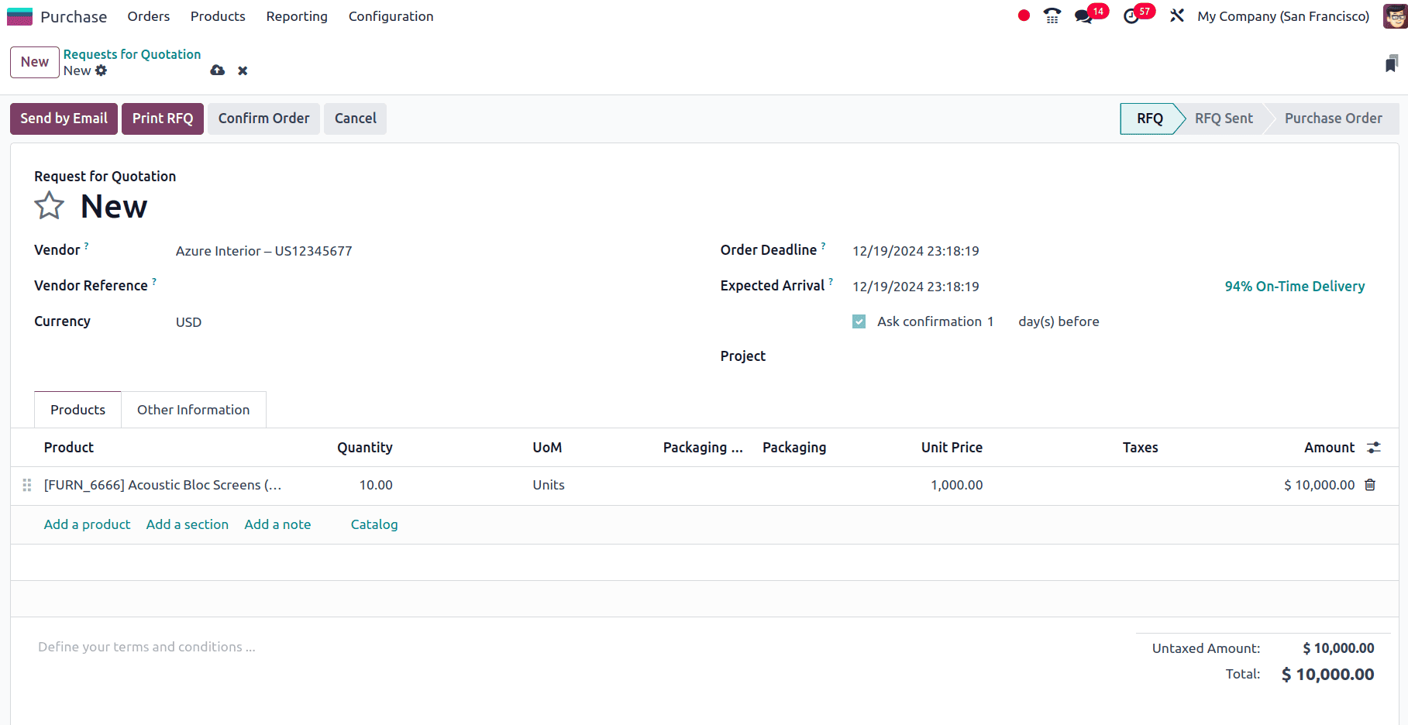Open the Order Deadline date picker

pyautogui.click(x=916, y=251)
